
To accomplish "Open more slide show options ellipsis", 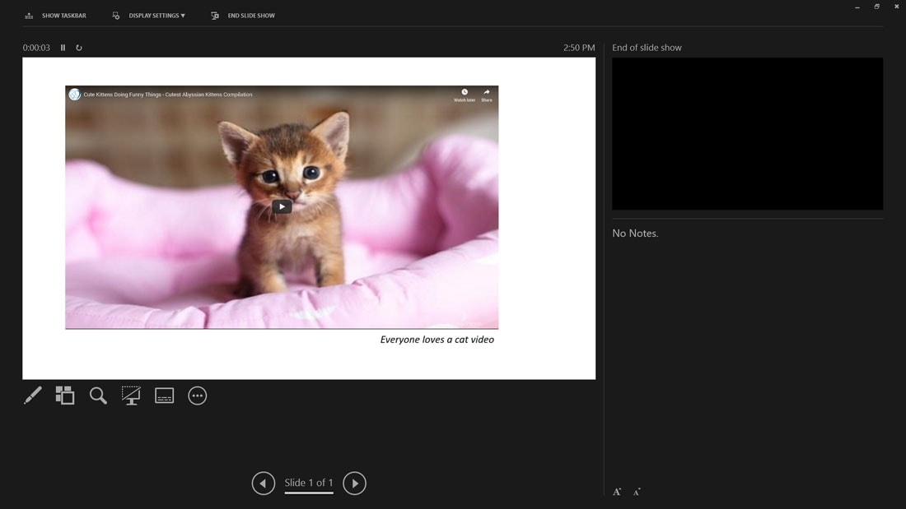I will [198, 396].
